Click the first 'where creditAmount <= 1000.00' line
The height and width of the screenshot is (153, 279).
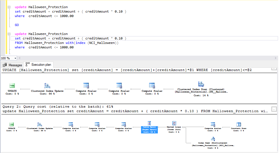point(44,16)
